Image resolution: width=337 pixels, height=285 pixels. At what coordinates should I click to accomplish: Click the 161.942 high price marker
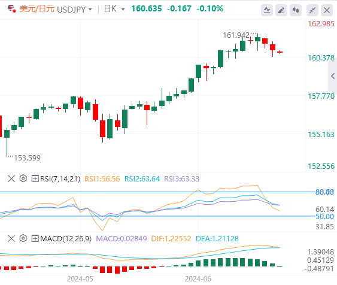click(x=236, y=35)
